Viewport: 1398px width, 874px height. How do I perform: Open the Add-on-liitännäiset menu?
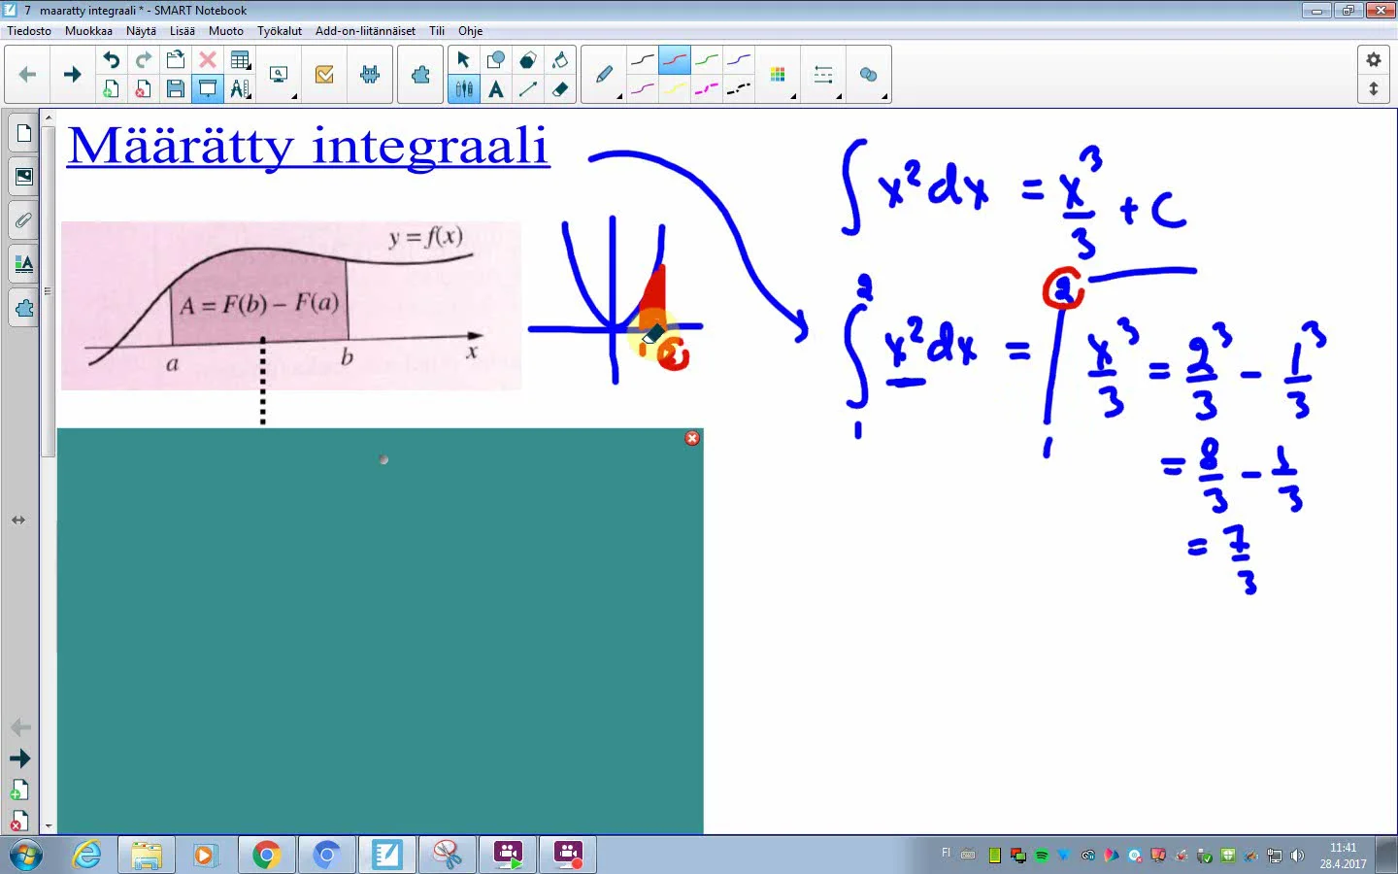(365, 31)
